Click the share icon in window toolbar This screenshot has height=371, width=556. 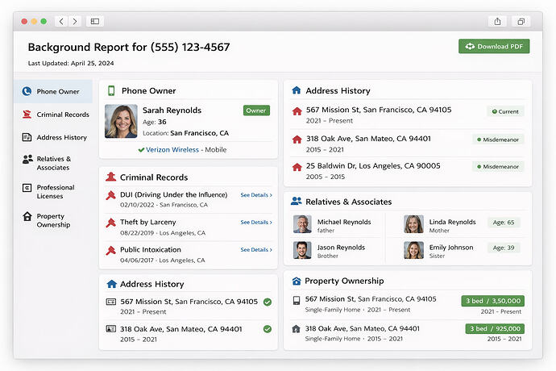click(x=497, y=21)
